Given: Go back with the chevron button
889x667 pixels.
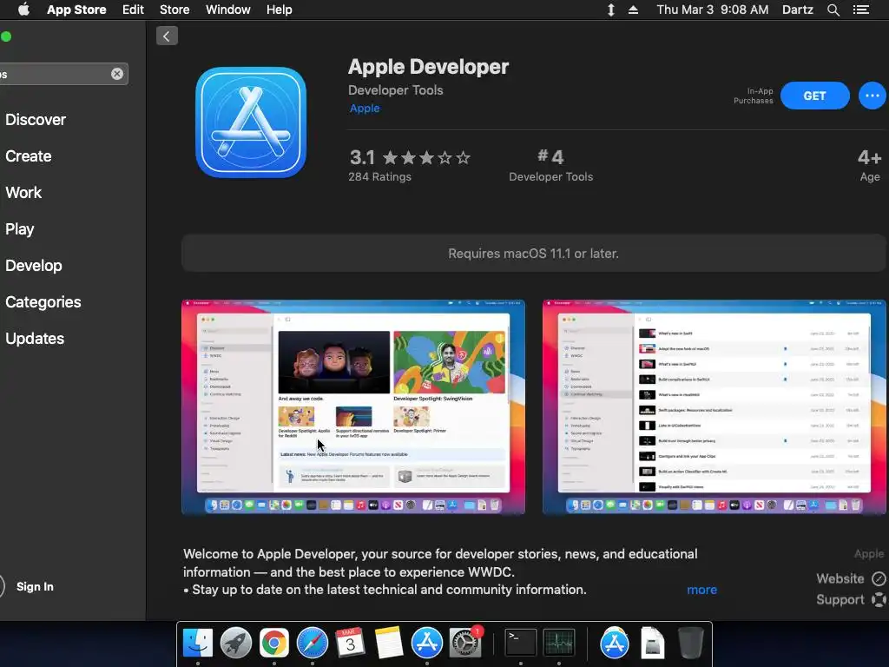Looking at the screenshot, I should click(167, 36).
